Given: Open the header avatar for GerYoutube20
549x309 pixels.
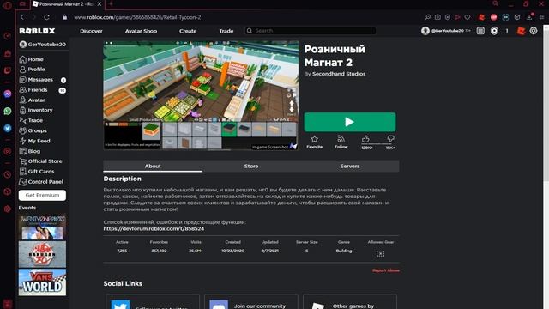Looking at the screenshot, I should [x=425, y=31].
